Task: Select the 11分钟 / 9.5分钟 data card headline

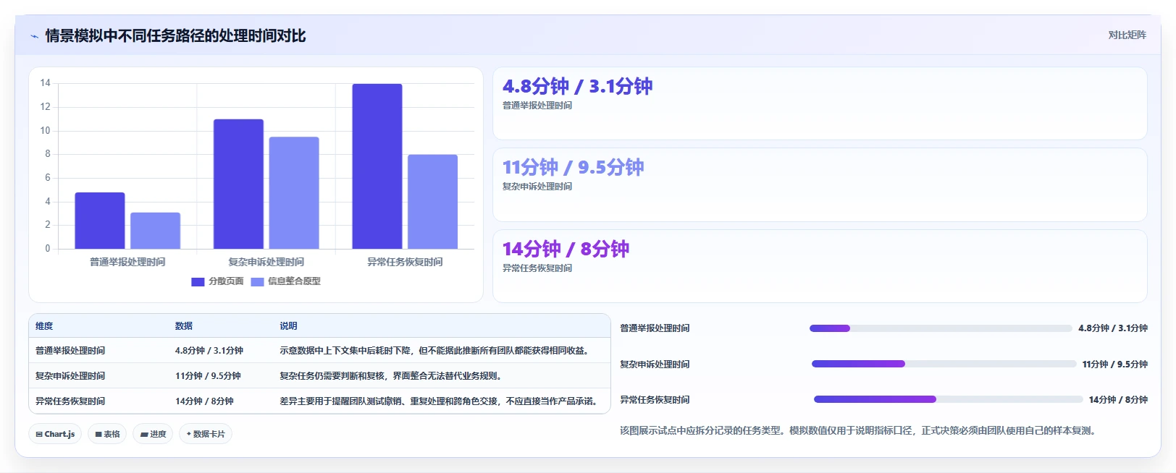Action: tap(573, 167)
